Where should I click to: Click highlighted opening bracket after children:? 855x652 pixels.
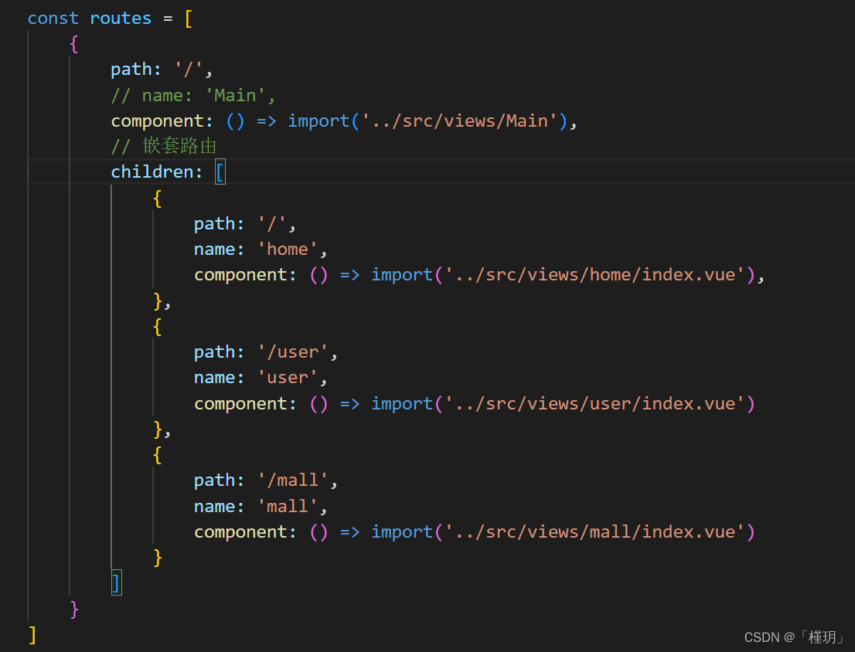click(220, 173)
